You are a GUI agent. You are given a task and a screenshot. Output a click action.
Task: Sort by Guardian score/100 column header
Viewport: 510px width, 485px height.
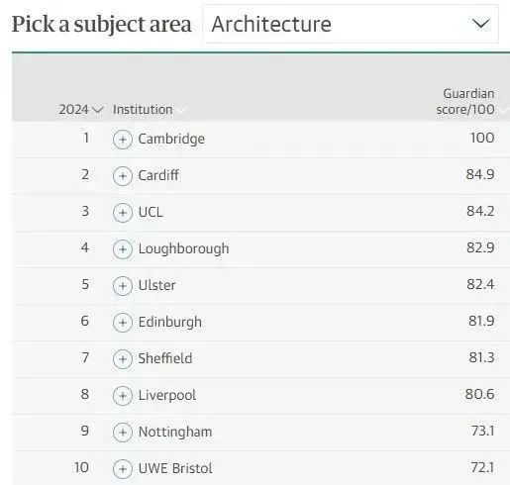click(465, 101)
